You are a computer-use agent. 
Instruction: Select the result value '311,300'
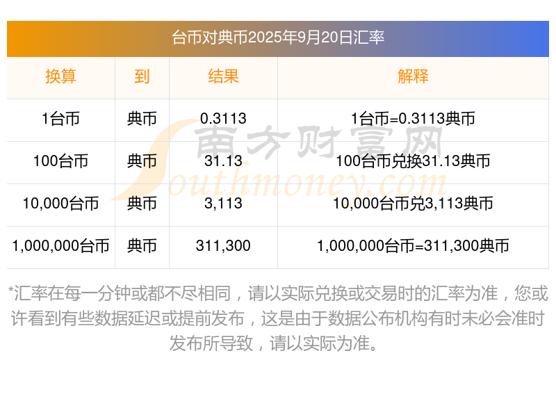(x=223, y=246)
